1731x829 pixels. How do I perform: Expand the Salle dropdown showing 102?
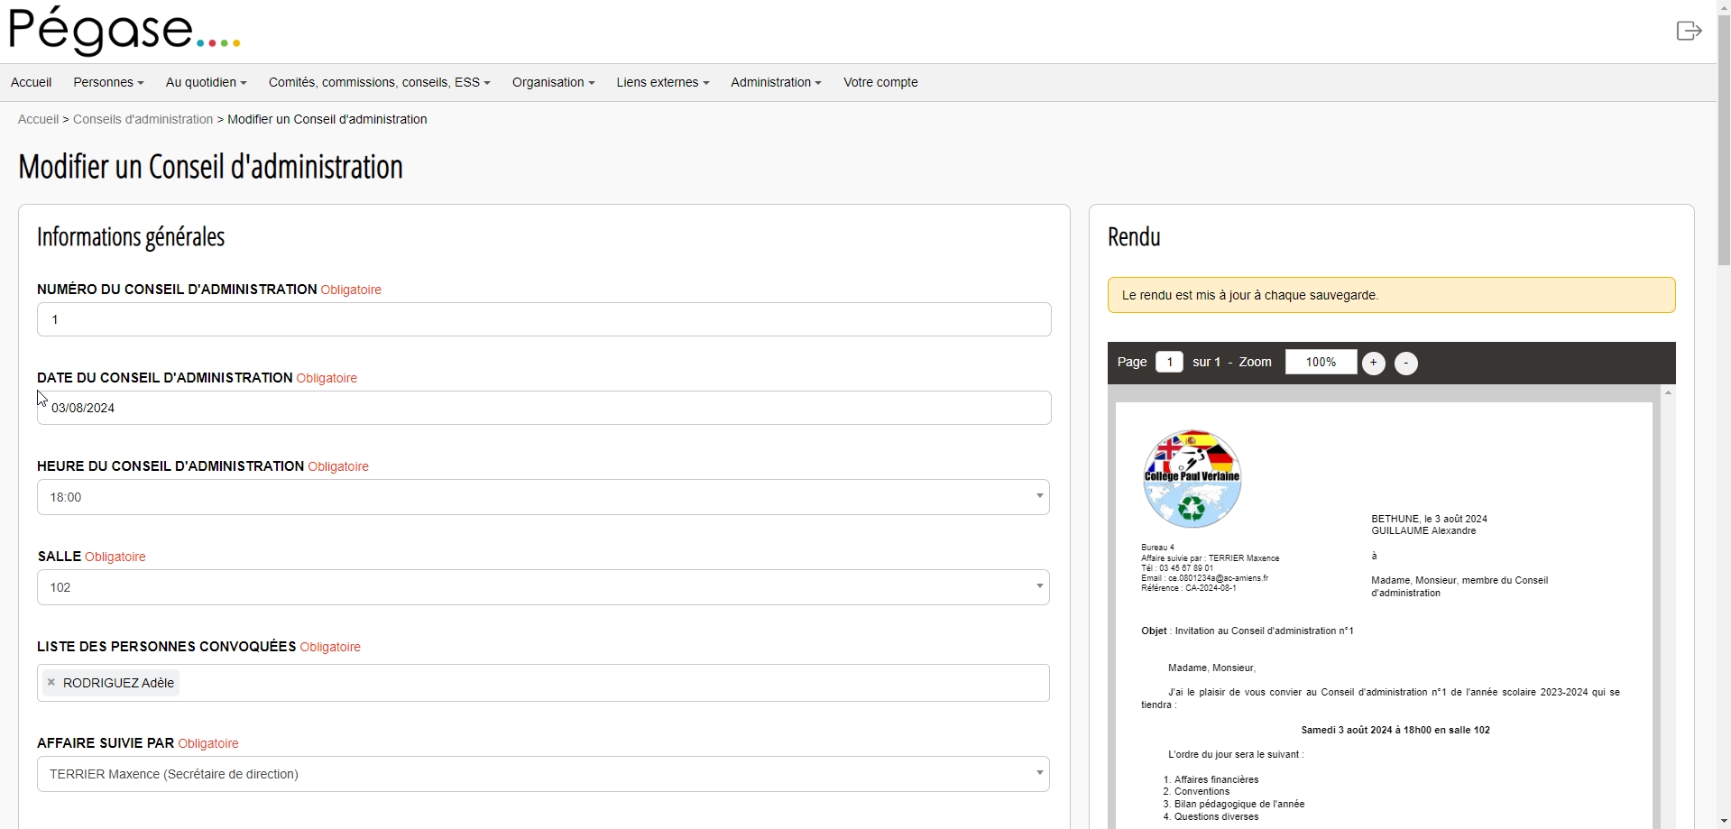(x=543, y=587)
